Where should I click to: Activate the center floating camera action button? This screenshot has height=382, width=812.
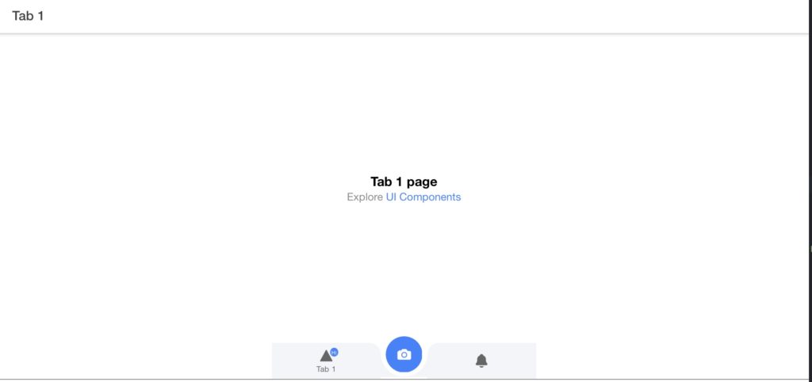[x=404, y=354]
